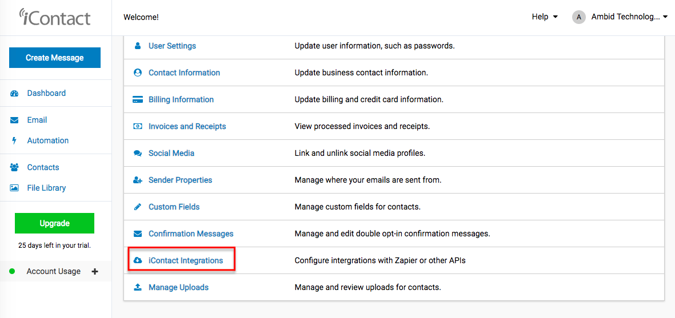This screenshot has width=675, height=318.
Task: Click the User Settings person icon
Action: pos(138,46)
